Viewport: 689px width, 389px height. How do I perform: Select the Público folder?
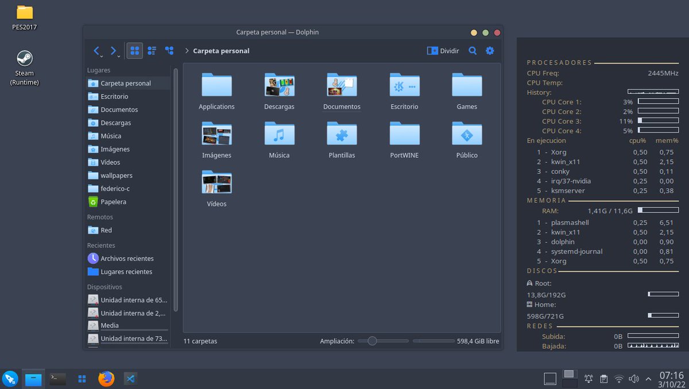(x=467, y=140)
